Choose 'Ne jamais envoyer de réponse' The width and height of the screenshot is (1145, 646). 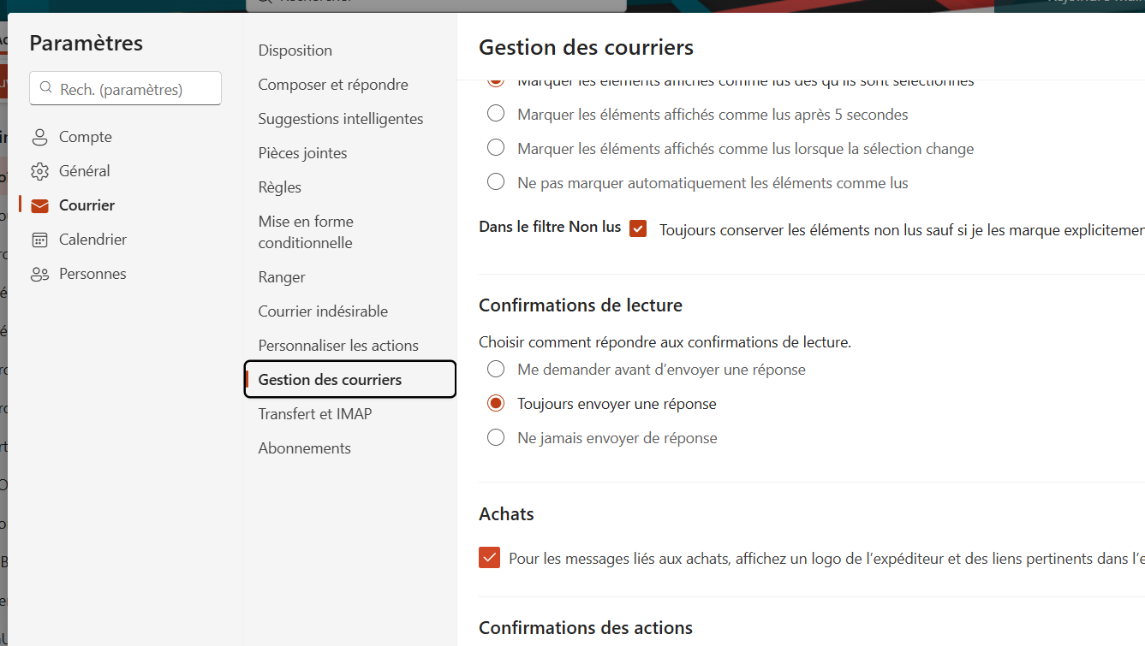496,437
